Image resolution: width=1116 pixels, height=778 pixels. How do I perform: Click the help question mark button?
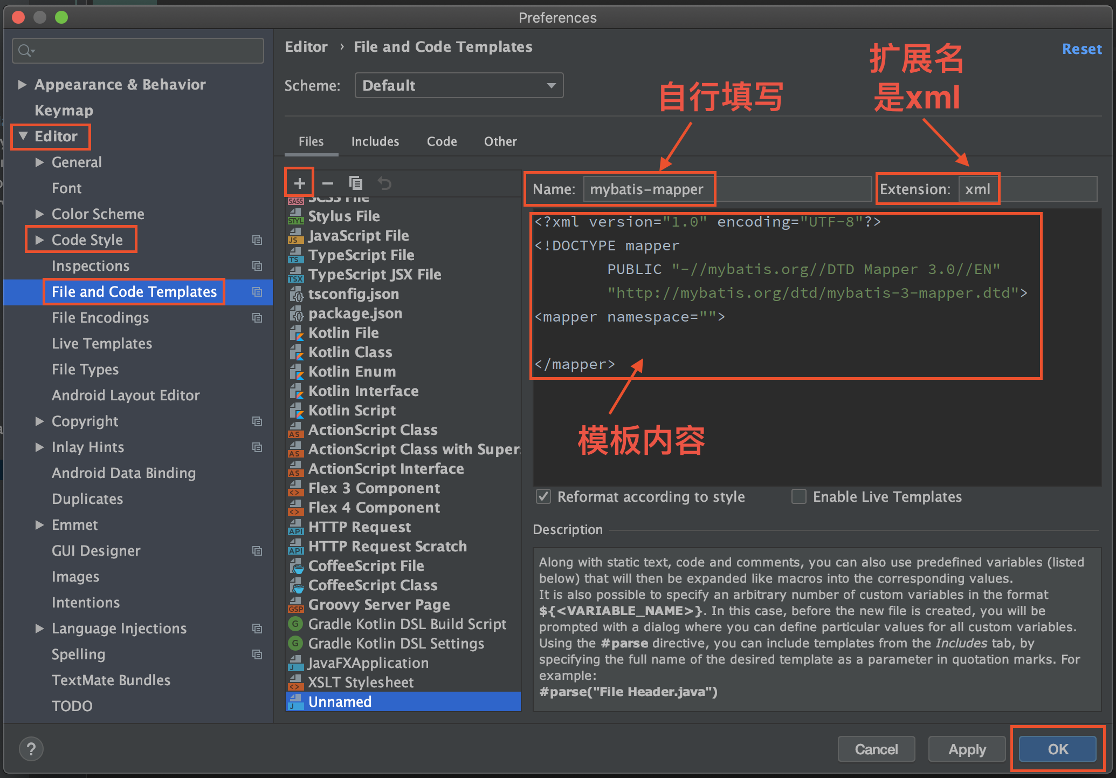(31, 749)
